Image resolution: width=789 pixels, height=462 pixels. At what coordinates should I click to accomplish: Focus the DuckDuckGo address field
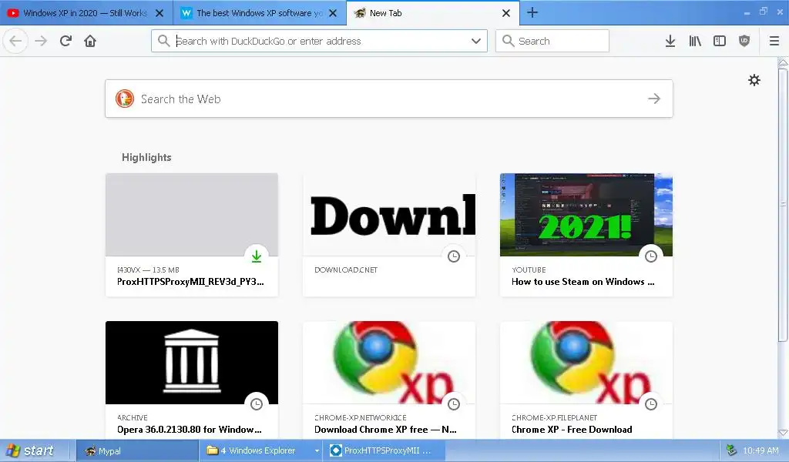[319, 41]
